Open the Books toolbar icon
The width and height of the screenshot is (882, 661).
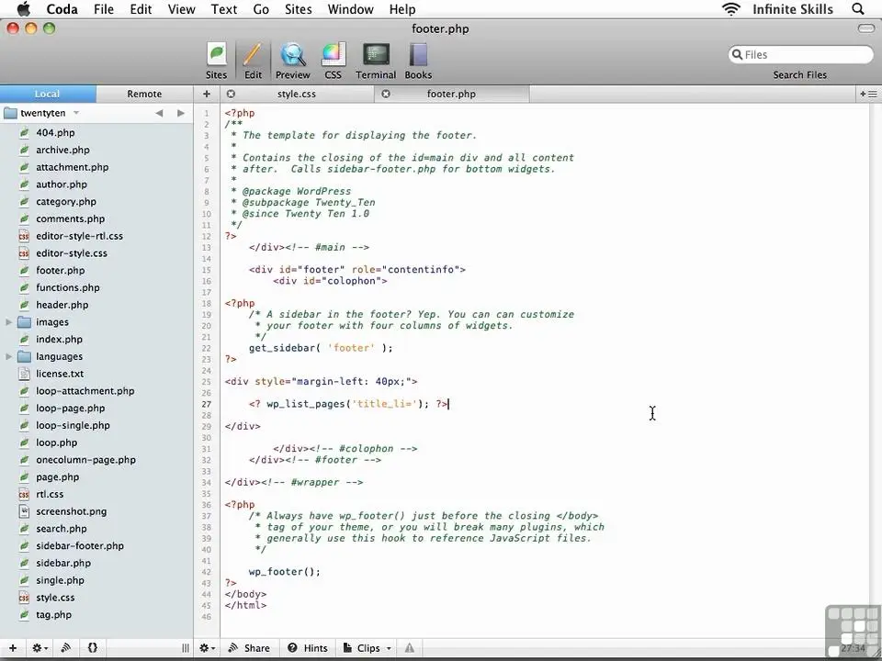coord(418,61)
